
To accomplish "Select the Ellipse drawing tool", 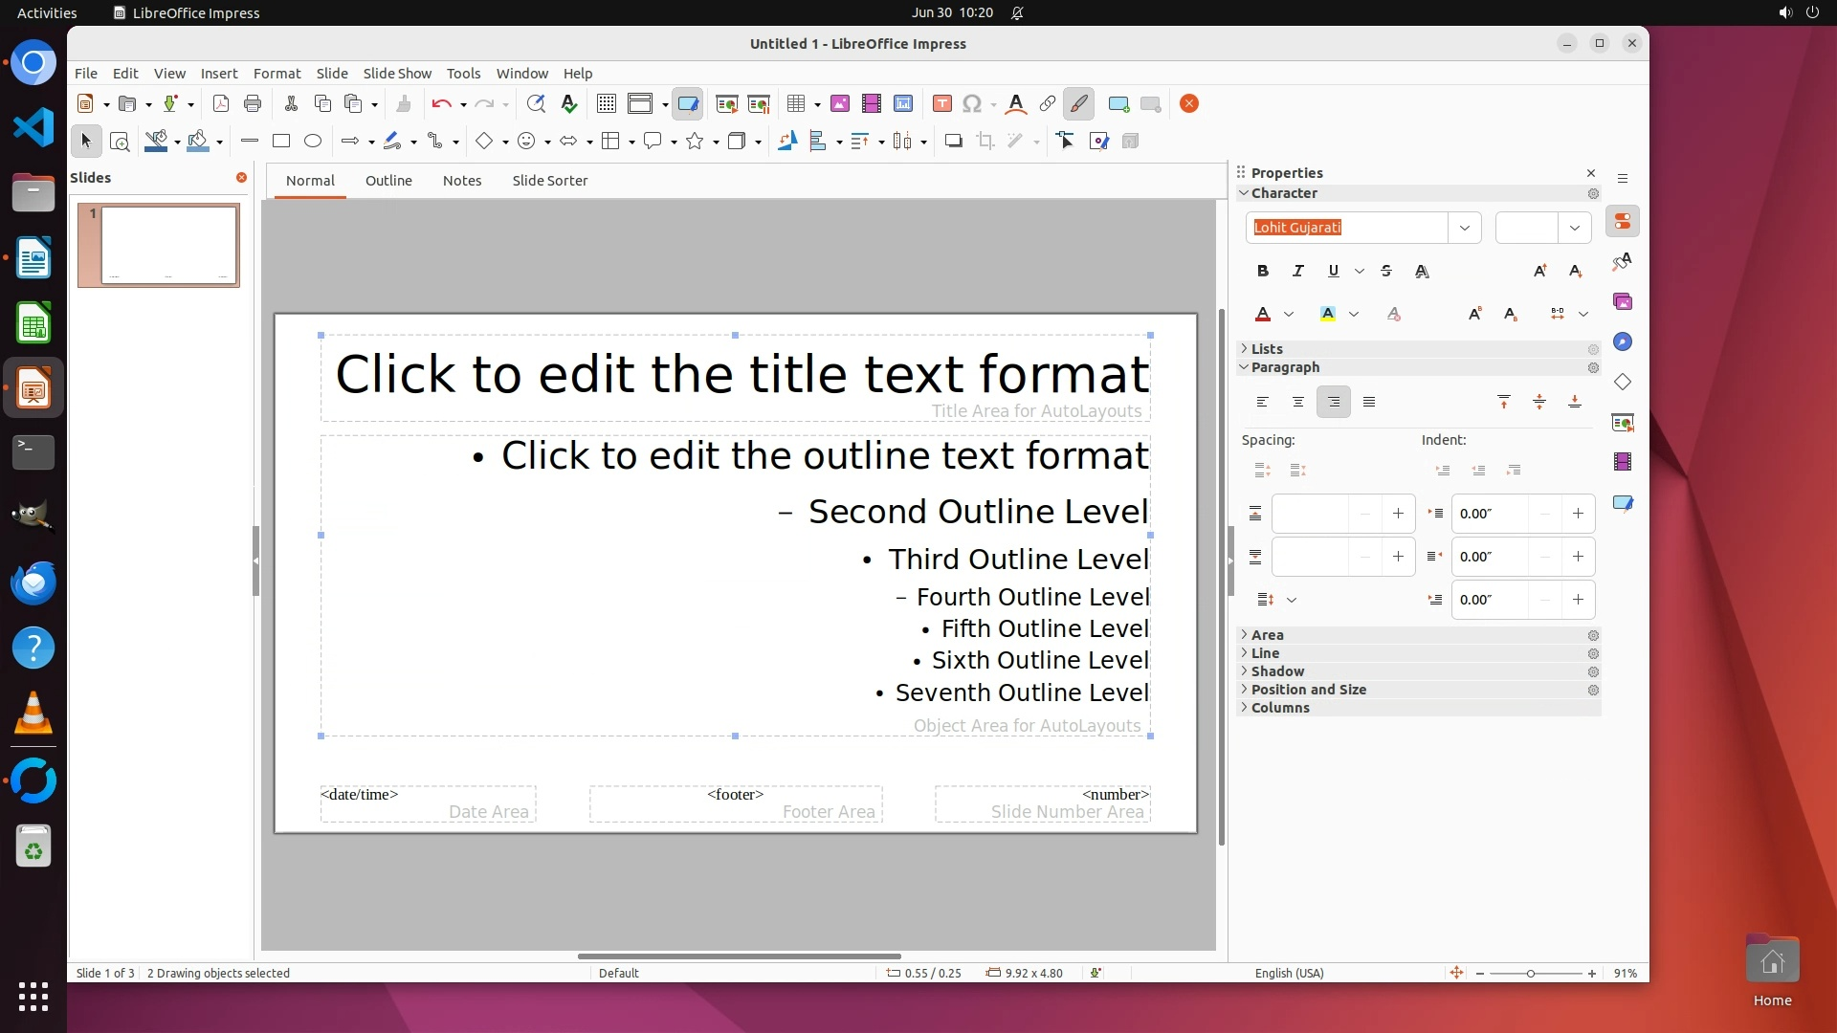I will 313,142.
